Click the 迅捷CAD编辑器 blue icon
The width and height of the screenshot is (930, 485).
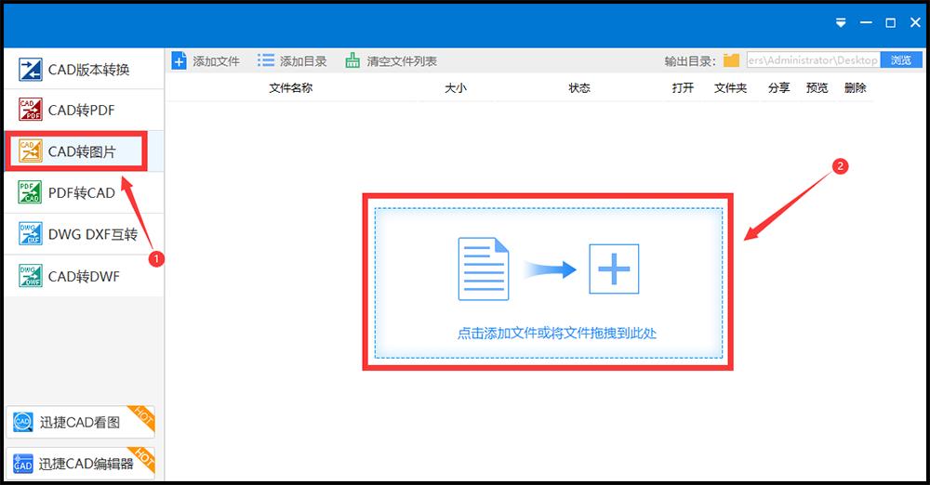[x=23, y=464]
